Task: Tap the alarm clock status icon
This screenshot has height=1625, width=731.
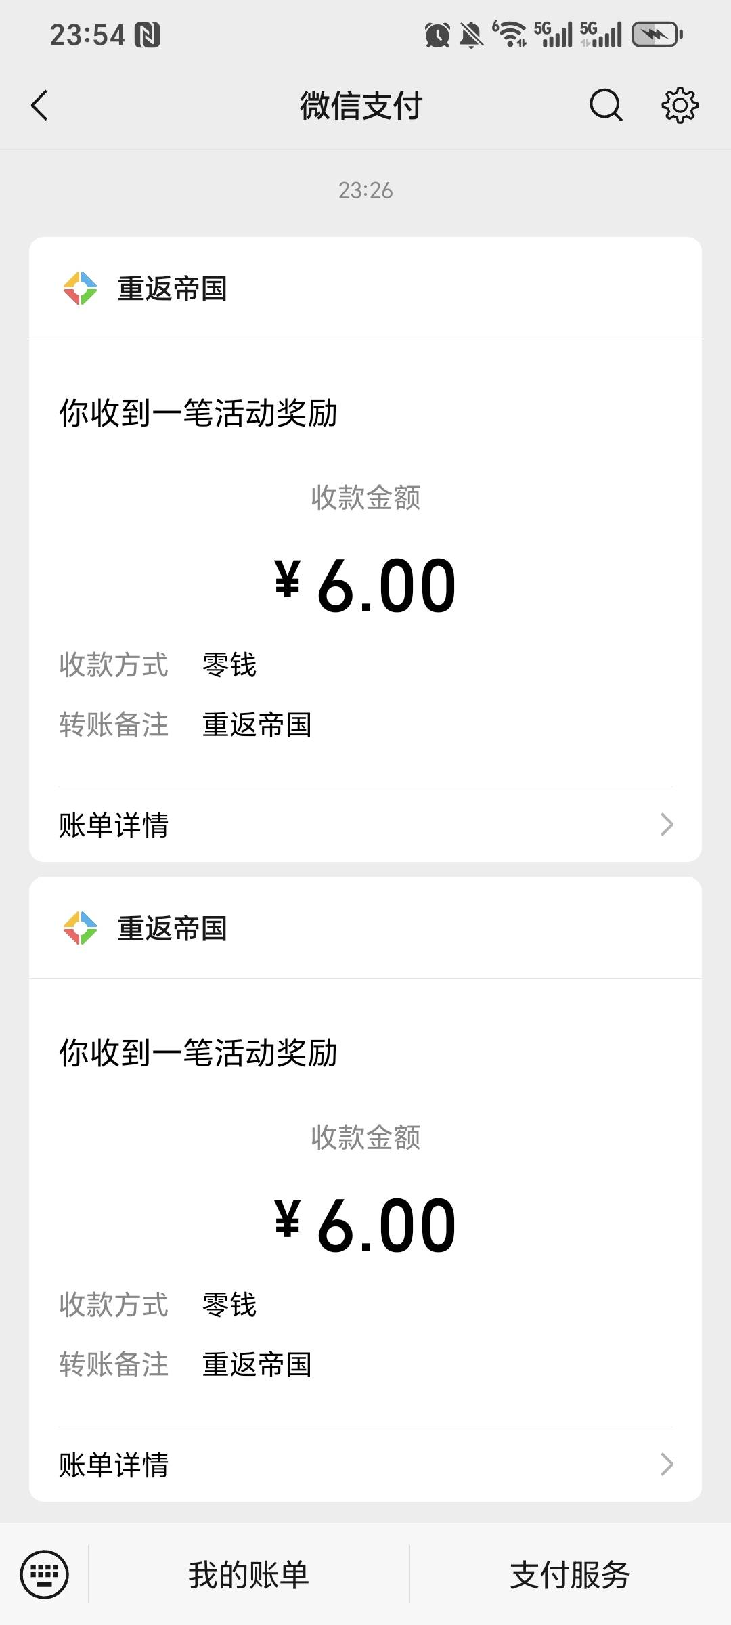Action: point(437,35)
